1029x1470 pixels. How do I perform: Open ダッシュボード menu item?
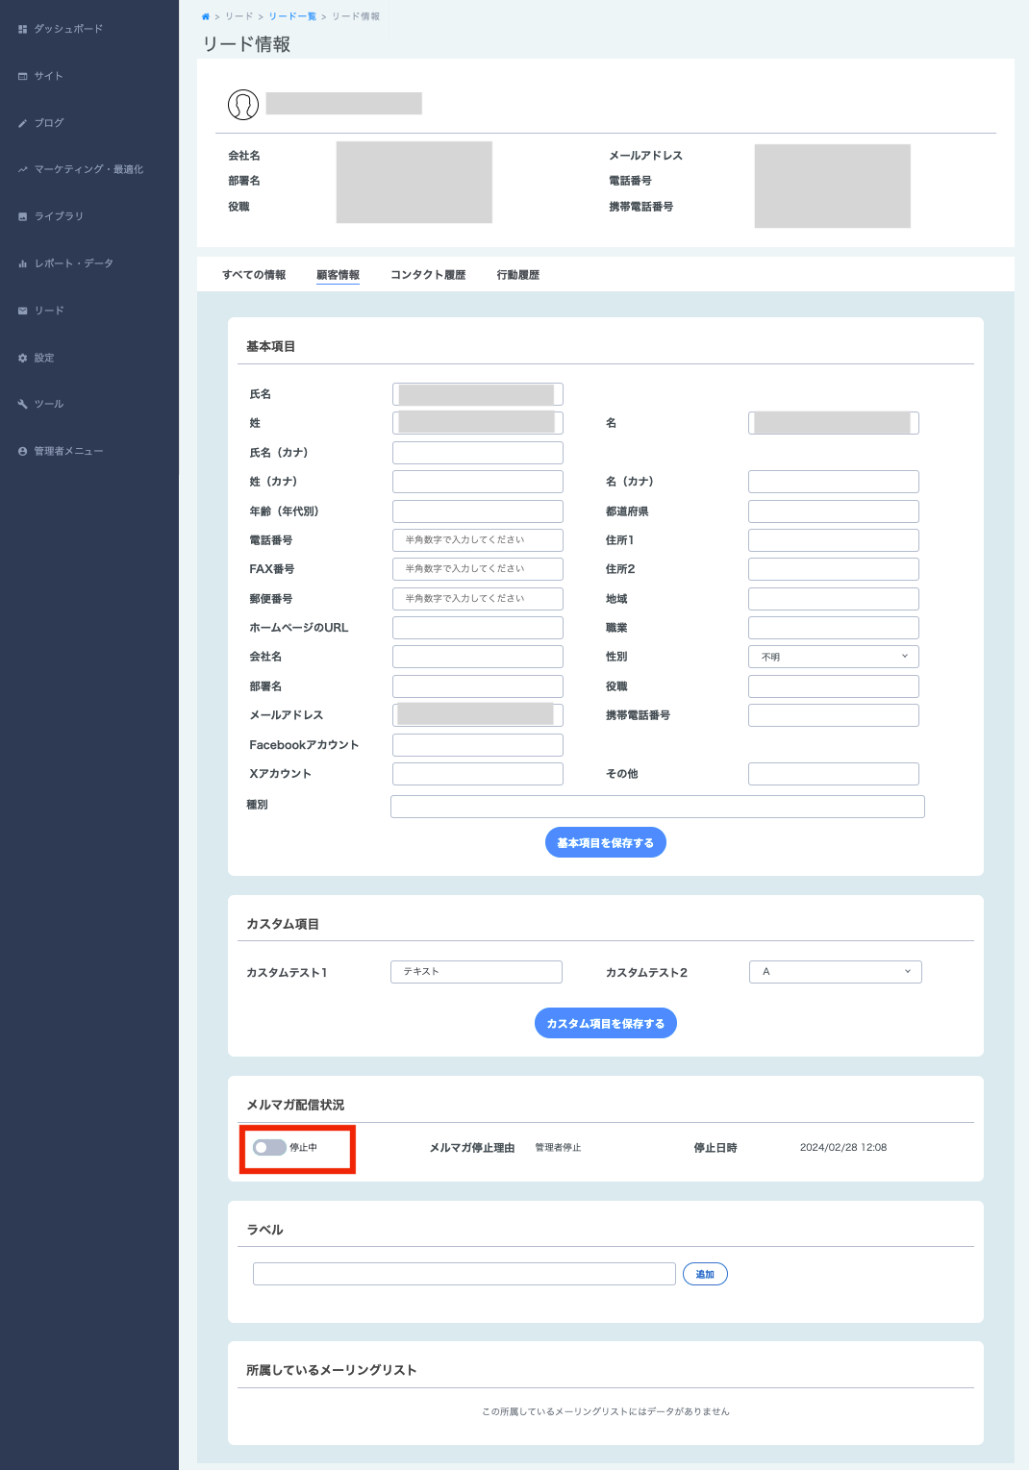pos(68,29)
